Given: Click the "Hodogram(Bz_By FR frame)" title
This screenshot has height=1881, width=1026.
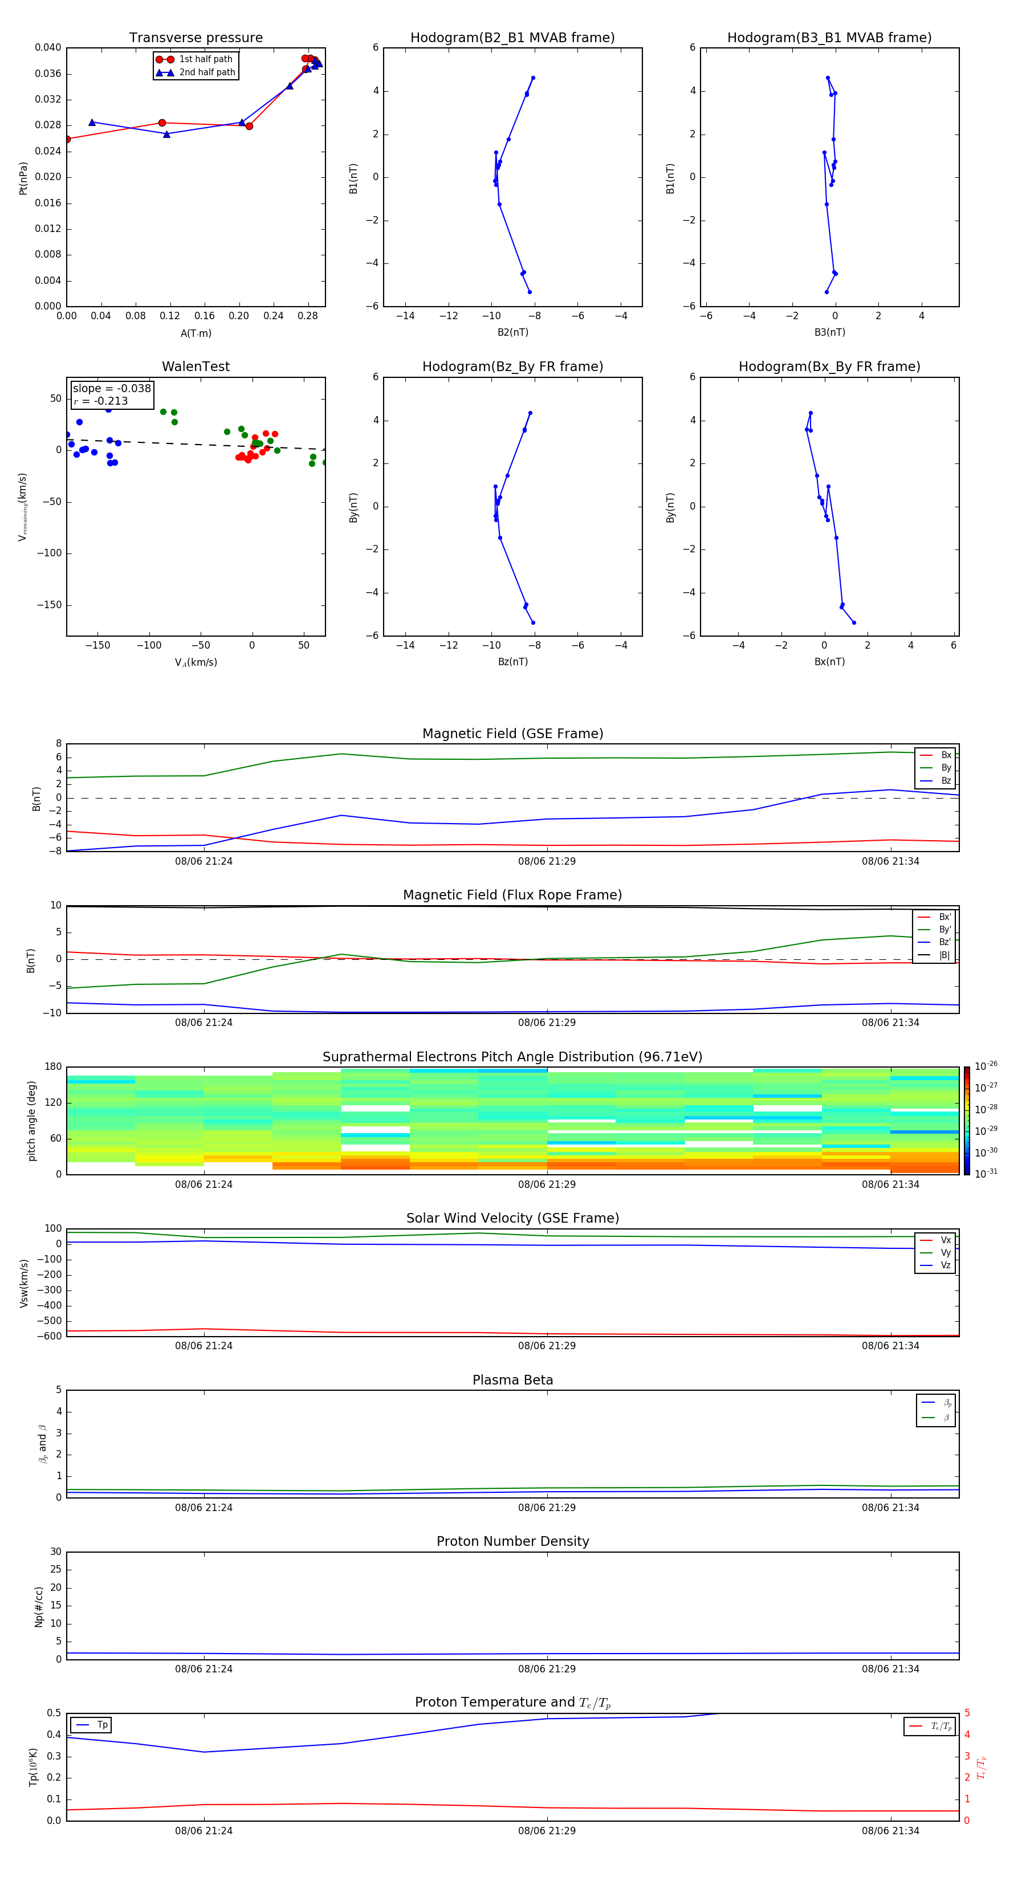Looking at the screenshot, I should click(x=512, y=367).
